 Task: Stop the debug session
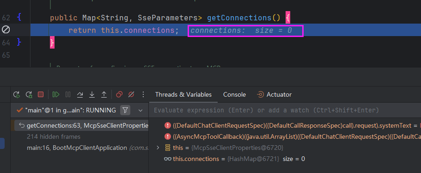coord(41,94)
